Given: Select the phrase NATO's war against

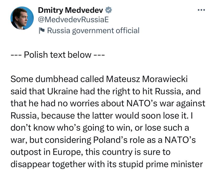Looking at the screenshot, I should [x=166, y=103].
